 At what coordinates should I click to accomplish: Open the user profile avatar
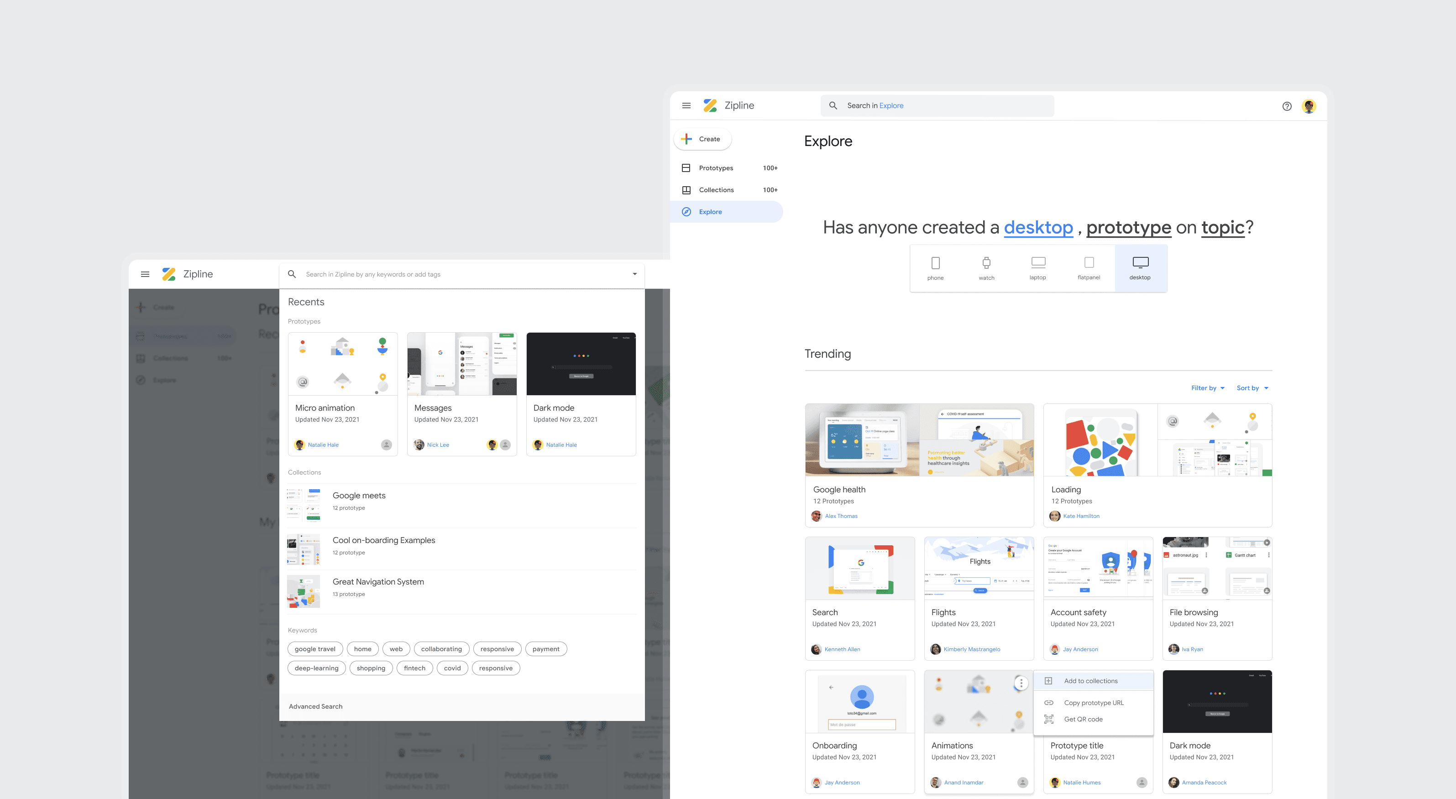point(1309,106)
